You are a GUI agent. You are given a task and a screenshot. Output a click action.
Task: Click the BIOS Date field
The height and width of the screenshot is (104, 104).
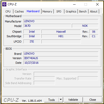61,63
